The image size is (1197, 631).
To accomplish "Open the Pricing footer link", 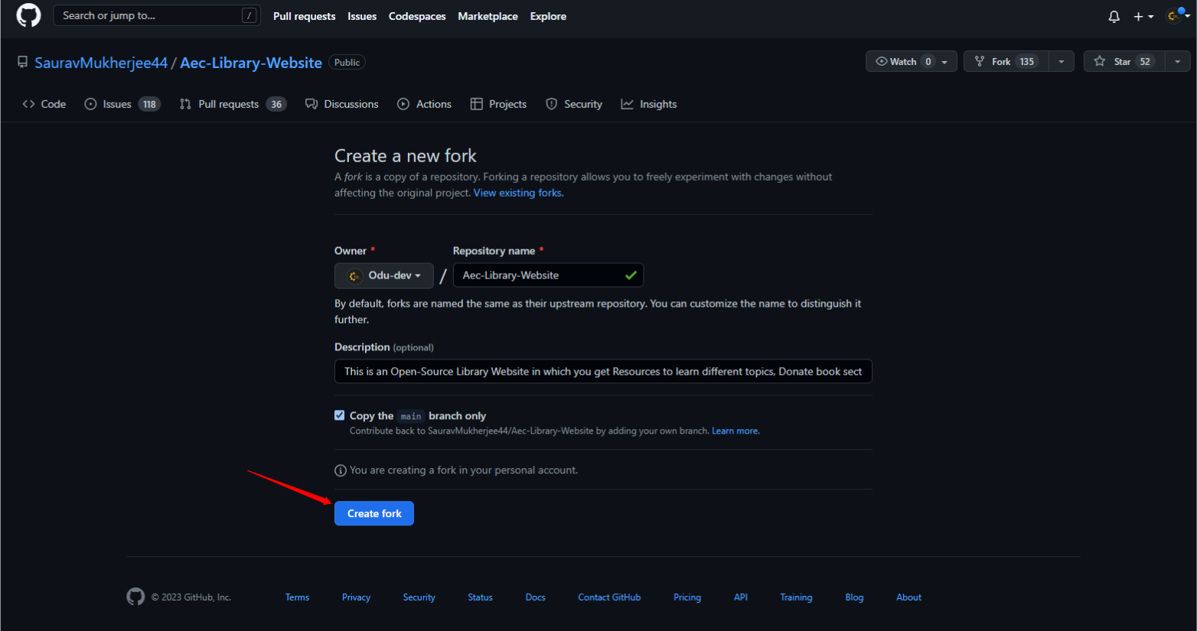I will click(x=687, y=597).
